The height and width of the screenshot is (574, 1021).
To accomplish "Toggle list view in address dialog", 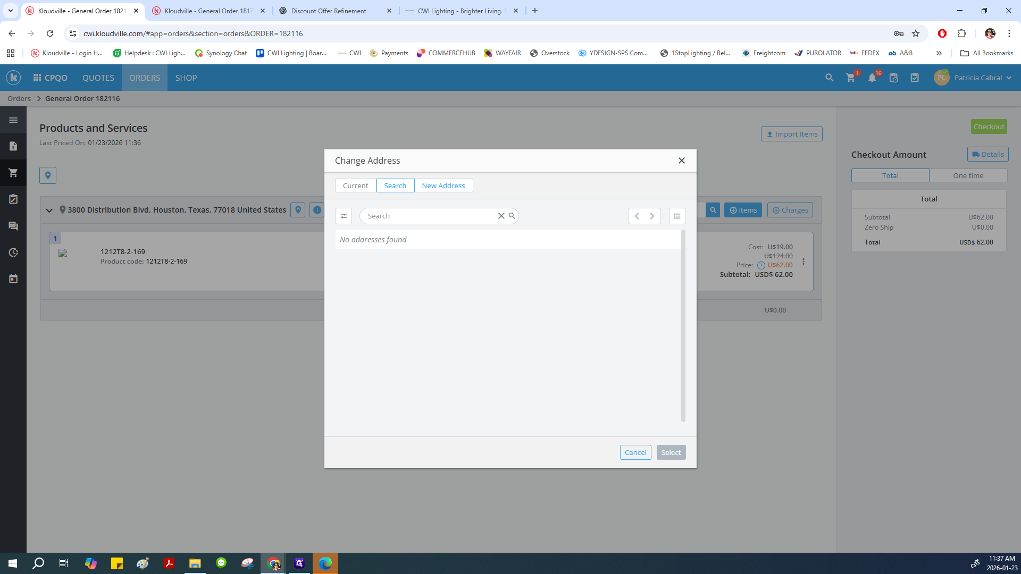I will pyautogui.click(x=677, y=216).
